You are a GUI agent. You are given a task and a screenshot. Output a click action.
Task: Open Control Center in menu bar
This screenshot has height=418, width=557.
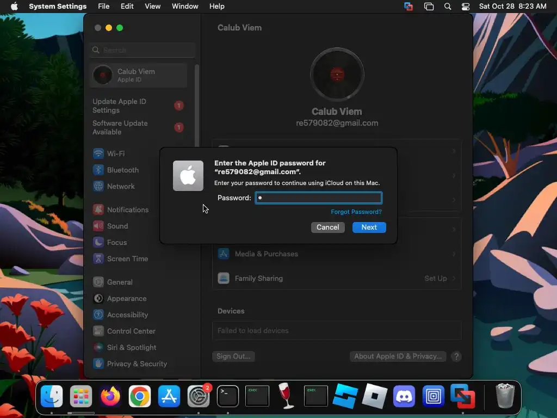pyautogui.click(x=466, y=7)
